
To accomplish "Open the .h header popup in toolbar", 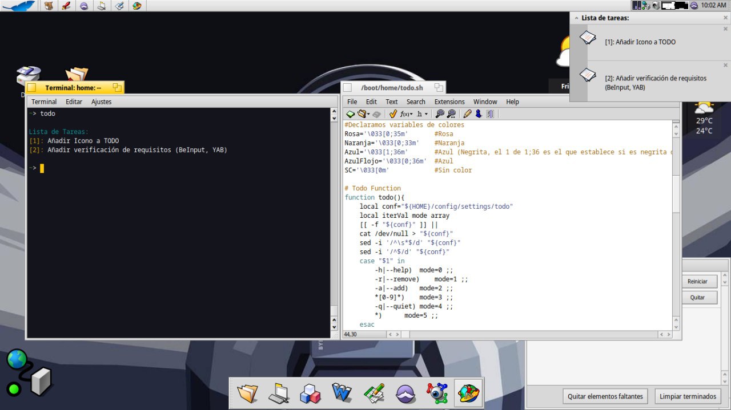I will click(422, 114).
